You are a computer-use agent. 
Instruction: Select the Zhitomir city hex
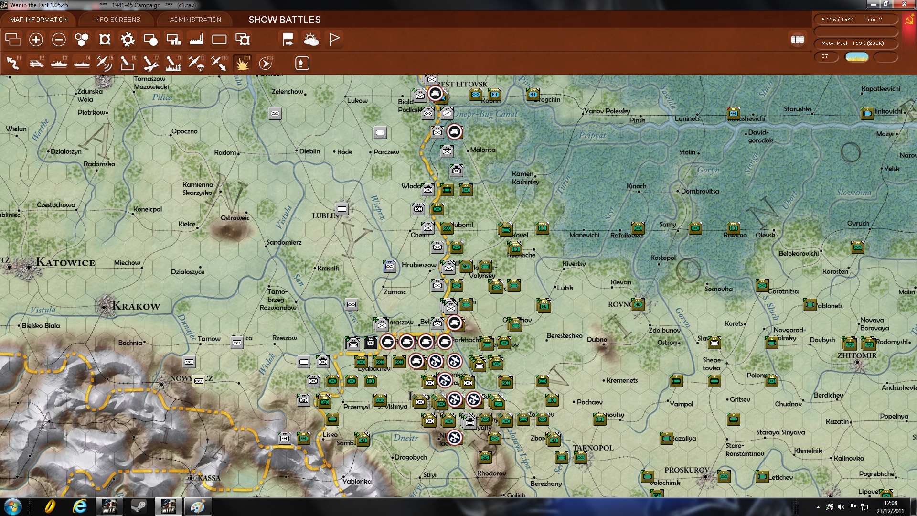tap(857, 363)
